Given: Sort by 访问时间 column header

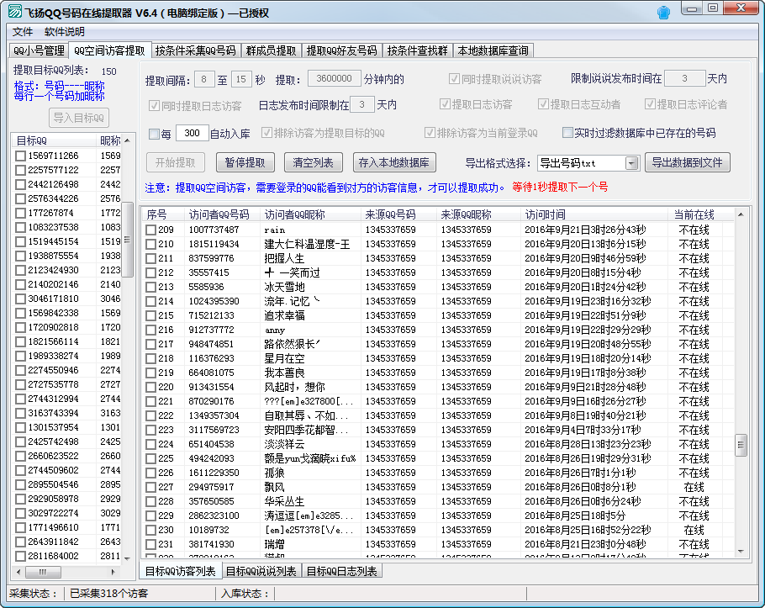Looking at the screenshot, I should [594, 214].
